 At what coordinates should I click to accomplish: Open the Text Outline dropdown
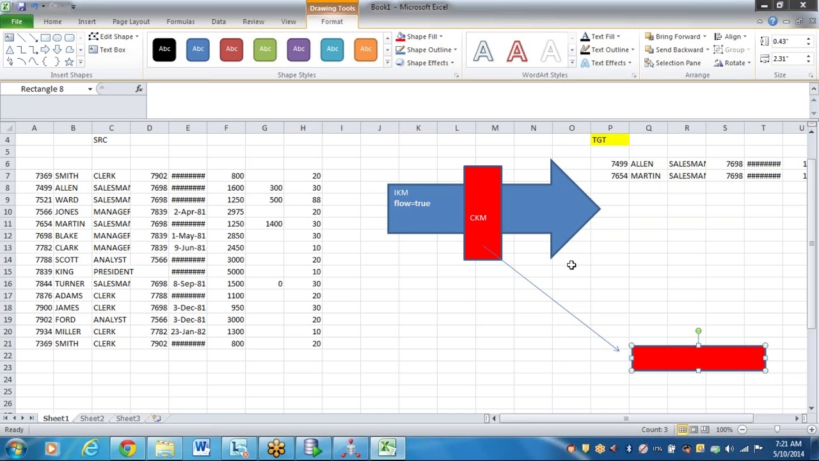[x=607, y=50]
